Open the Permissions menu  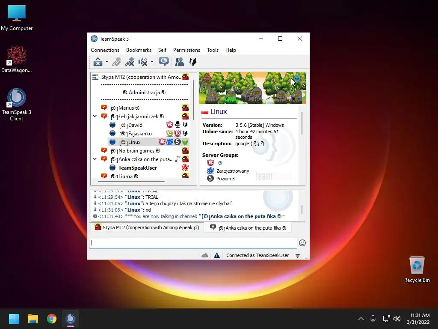186,50
